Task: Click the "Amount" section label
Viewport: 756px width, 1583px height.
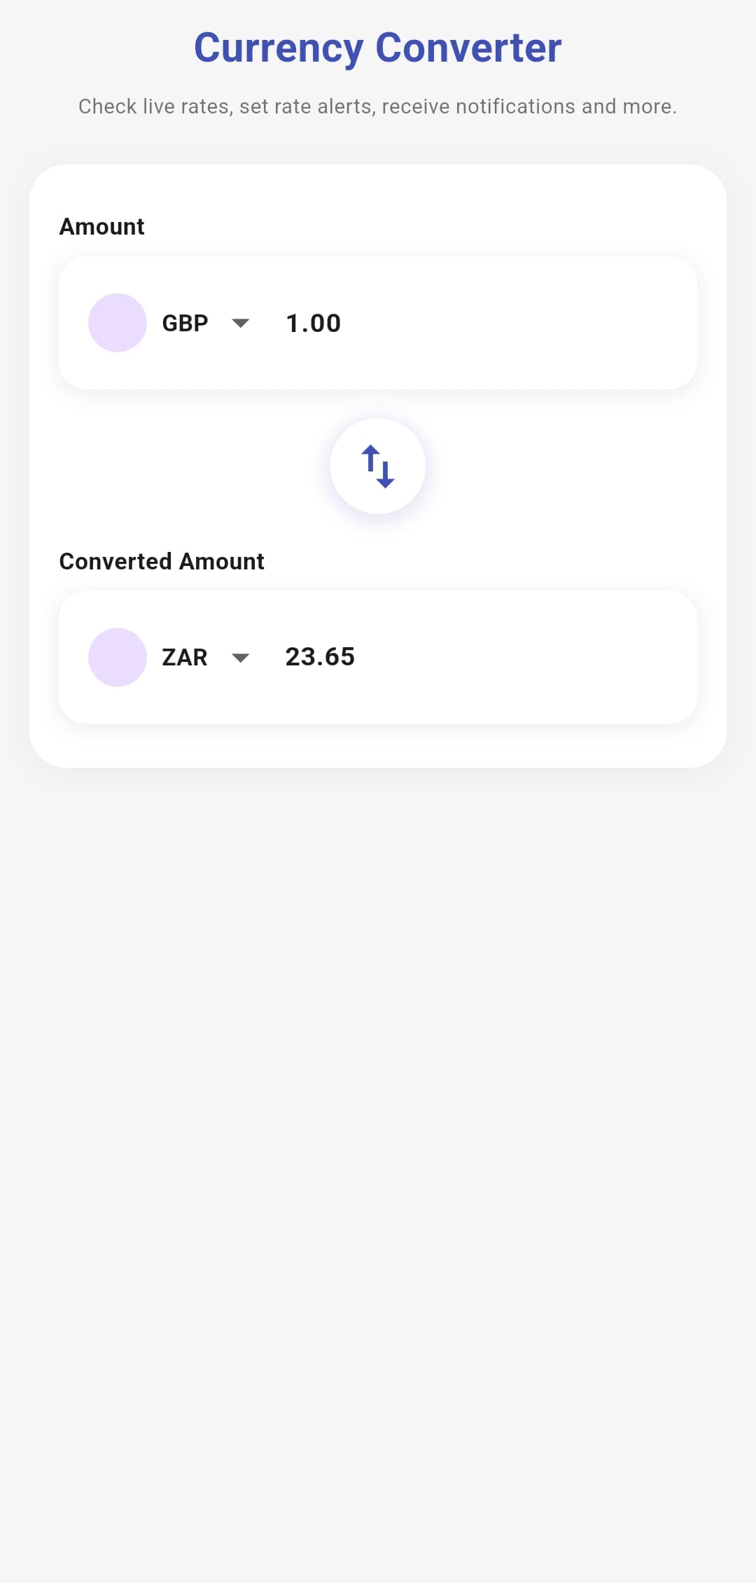Action: click(102, 227)
